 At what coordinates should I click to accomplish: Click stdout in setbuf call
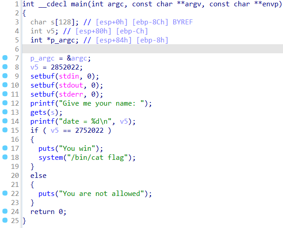(71, 85)
